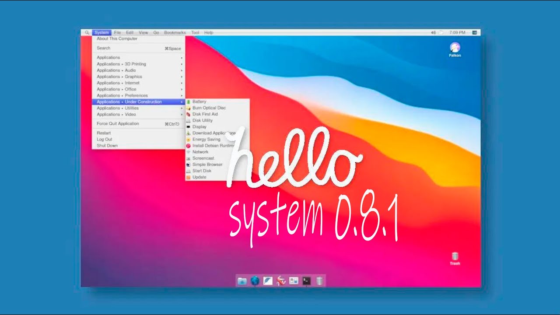Open the Burn Optical Disc entry
This screenshot has height=315, width=560.
click(217, 108)
